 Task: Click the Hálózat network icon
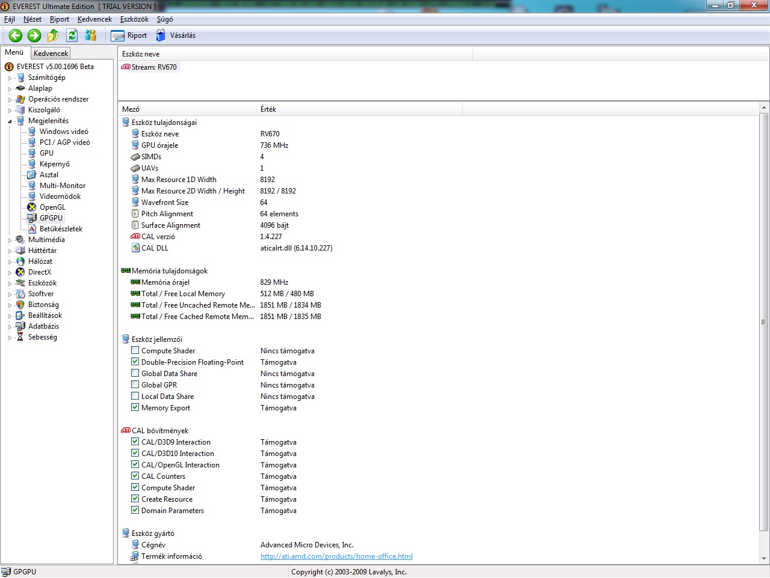20,261
